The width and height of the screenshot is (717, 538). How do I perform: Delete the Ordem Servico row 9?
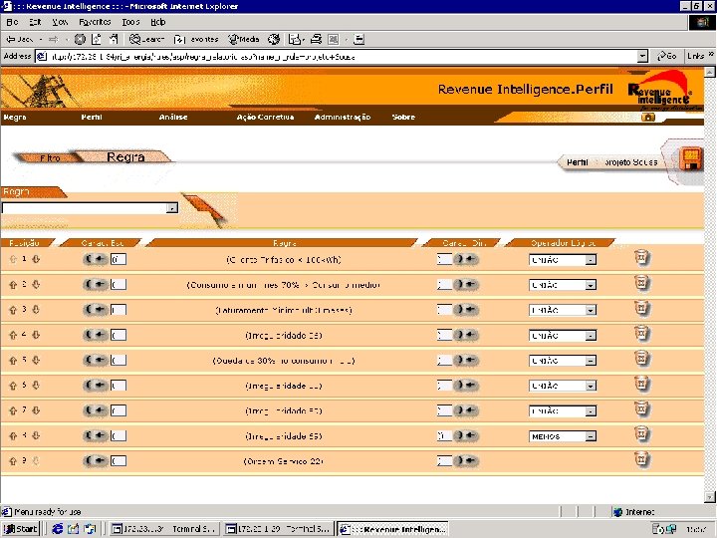point(642,459)
